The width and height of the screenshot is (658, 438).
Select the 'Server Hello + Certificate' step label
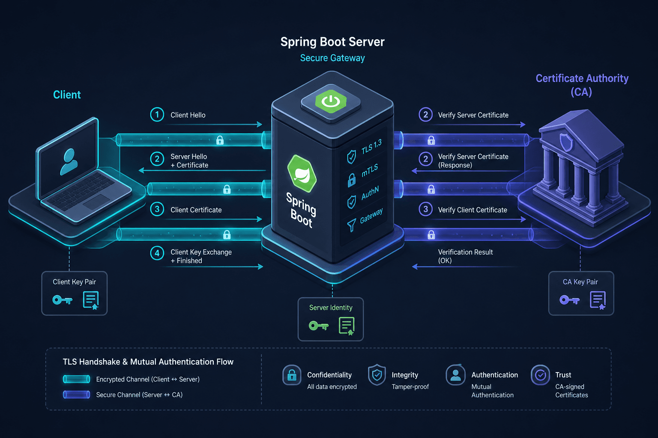[189, 161]
